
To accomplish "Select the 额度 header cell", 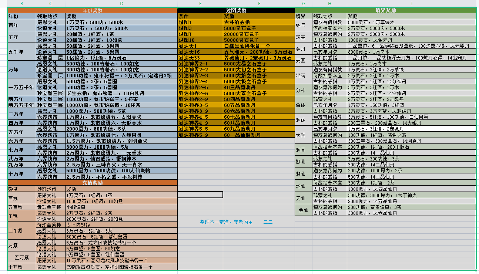I will click(x=22, y=189).
